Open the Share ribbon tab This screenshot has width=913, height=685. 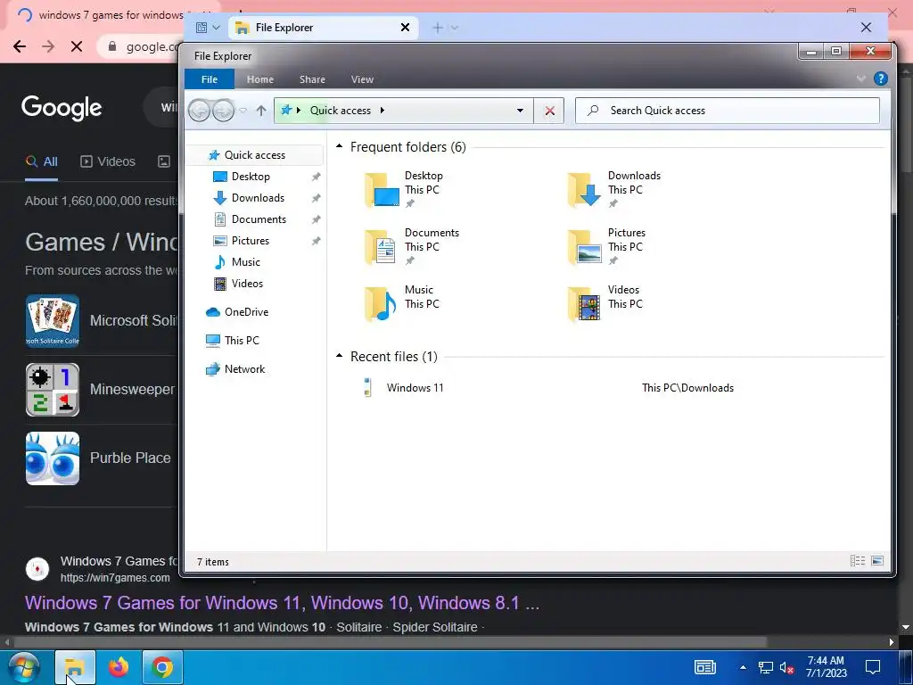[x=312, y=79]
